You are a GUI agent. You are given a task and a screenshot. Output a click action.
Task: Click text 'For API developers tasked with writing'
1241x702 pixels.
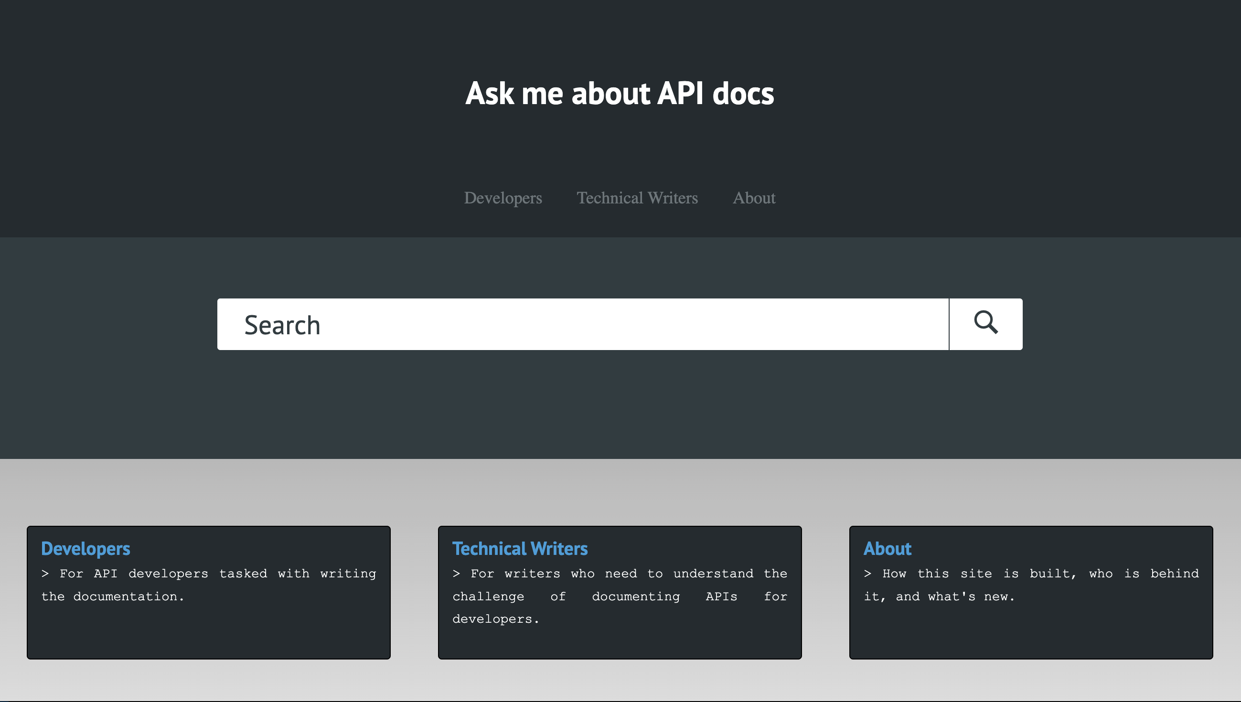pyautogui.click(x=218, y=573)
